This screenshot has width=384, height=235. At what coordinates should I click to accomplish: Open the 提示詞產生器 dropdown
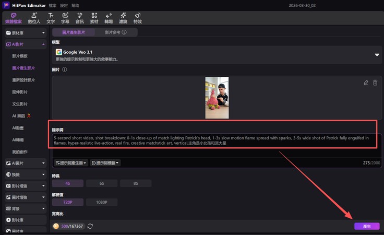pos(70,163)
